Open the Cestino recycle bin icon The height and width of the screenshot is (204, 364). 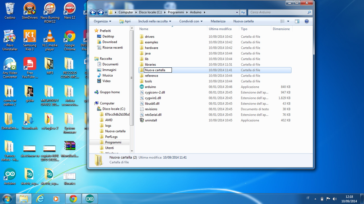(x=10, y=11)
